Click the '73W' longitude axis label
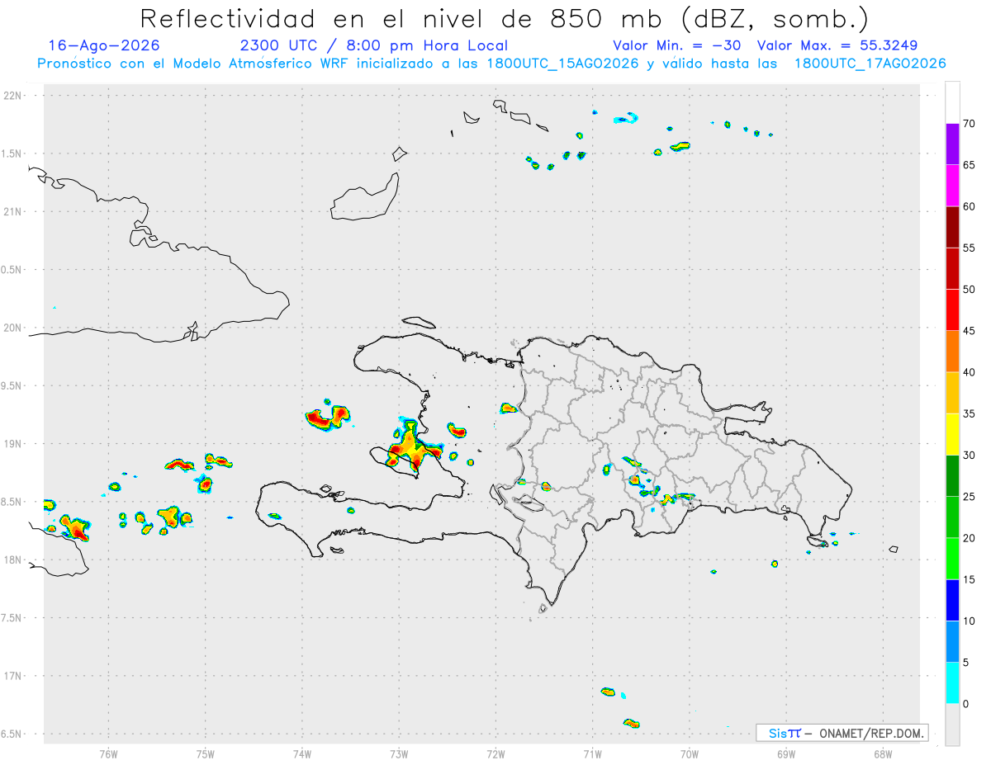Viewport: 991px width, 765px height. click(399, 754)
